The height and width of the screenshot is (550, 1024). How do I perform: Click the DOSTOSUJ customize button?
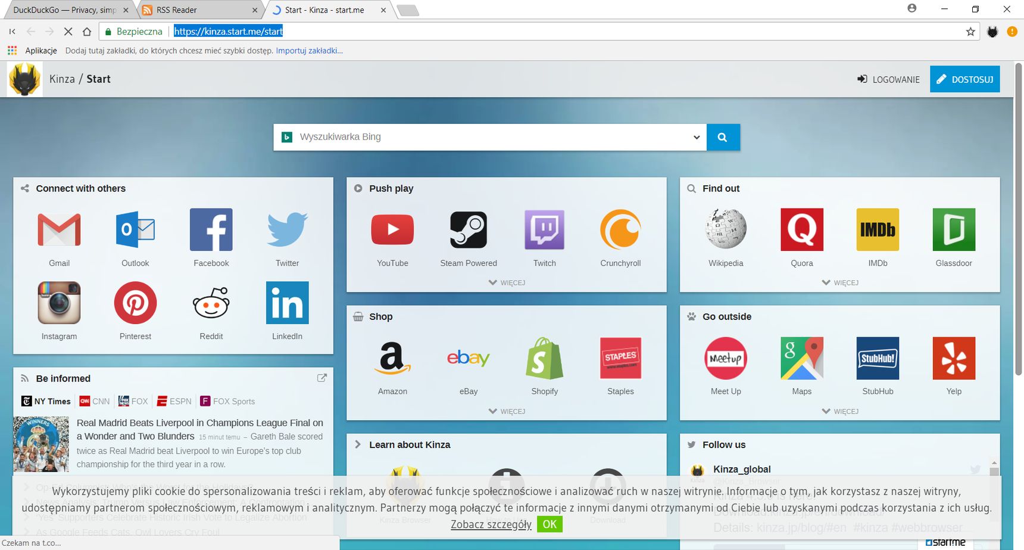[x=964, y=79]
